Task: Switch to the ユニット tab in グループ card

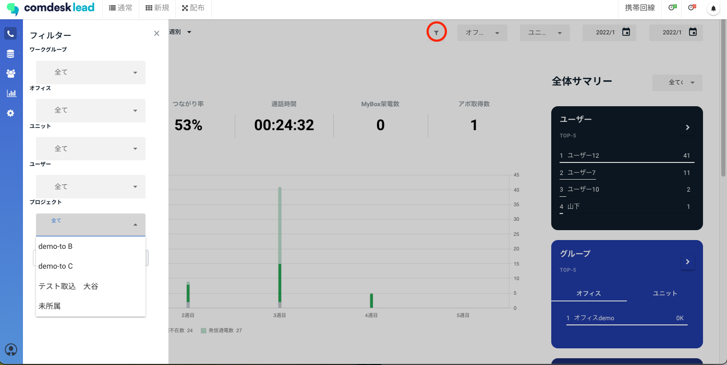Action: point(665,294)
